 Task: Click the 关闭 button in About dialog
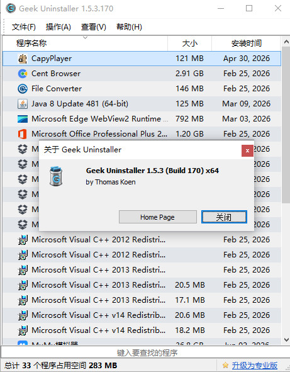click(x=224, y=217)
